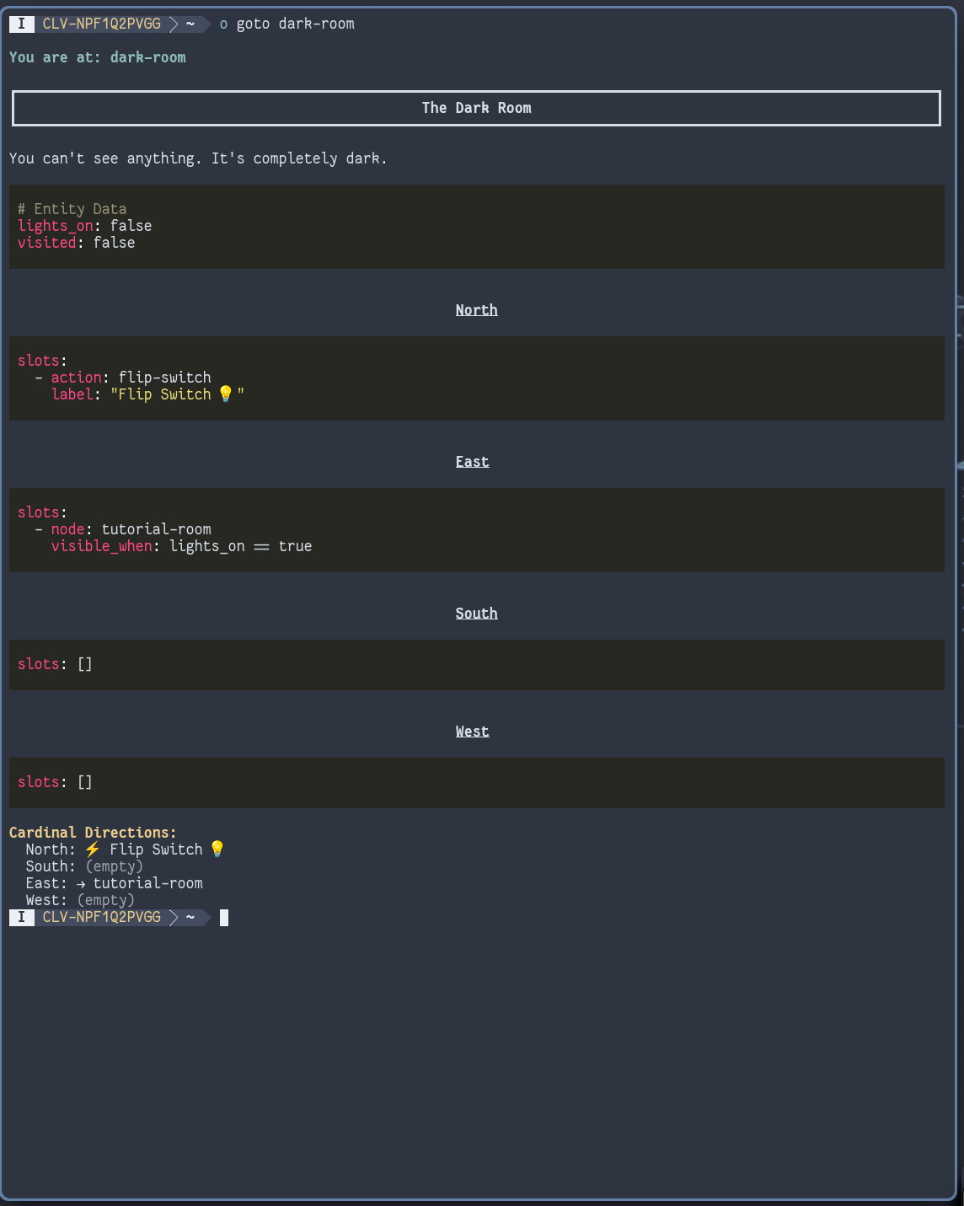Click the "I" mode indicator in bottom prompt

click(x=22, y=917)
